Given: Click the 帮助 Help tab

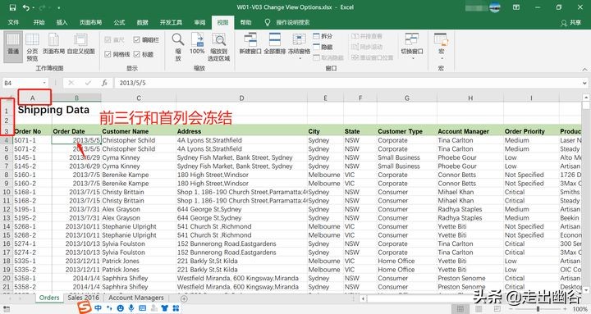Looking at the screenshot, I should pos(245,22).
